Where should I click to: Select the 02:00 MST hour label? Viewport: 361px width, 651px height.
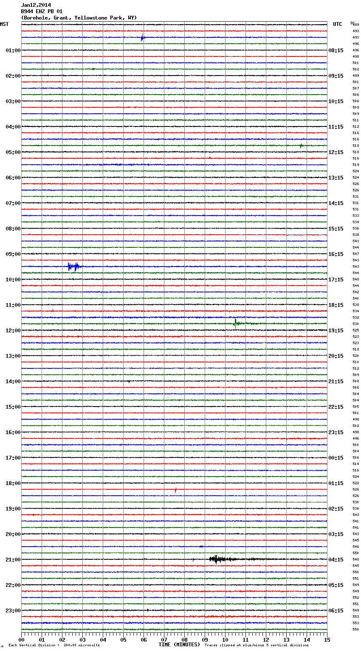pos(13,76)
